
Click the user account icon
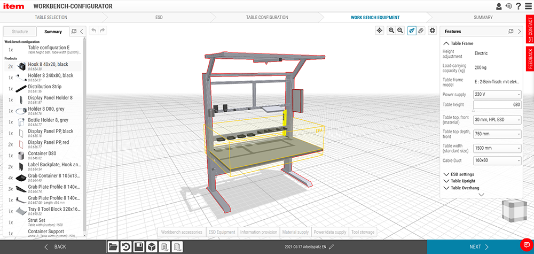pos(499,6)
